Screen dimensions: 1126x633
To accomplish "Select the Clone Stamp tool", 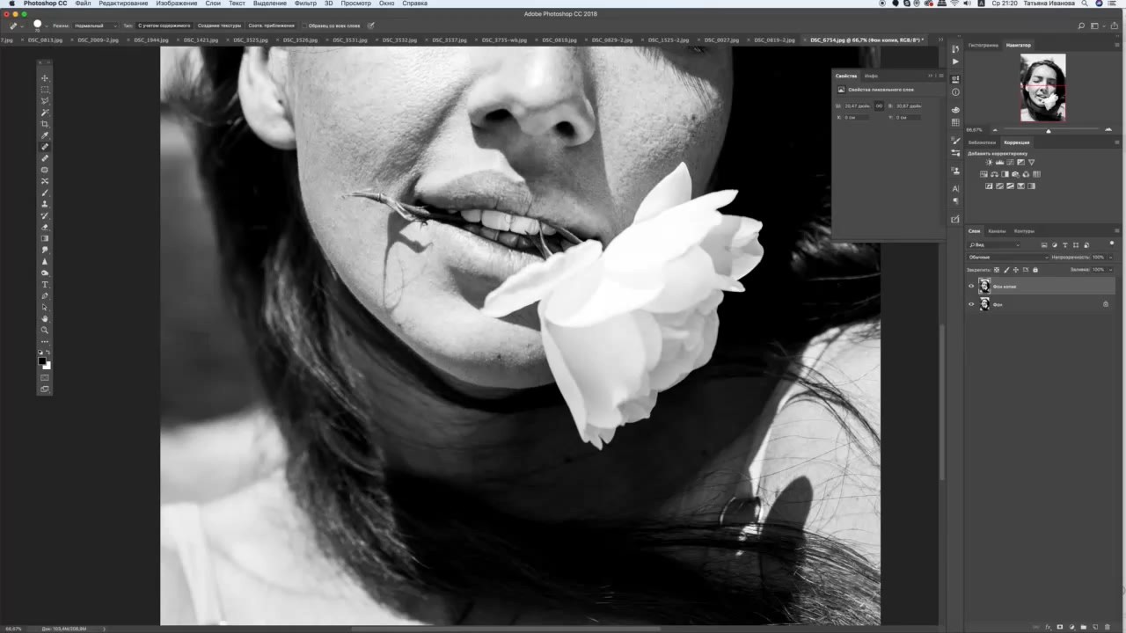I will [45, 204].
